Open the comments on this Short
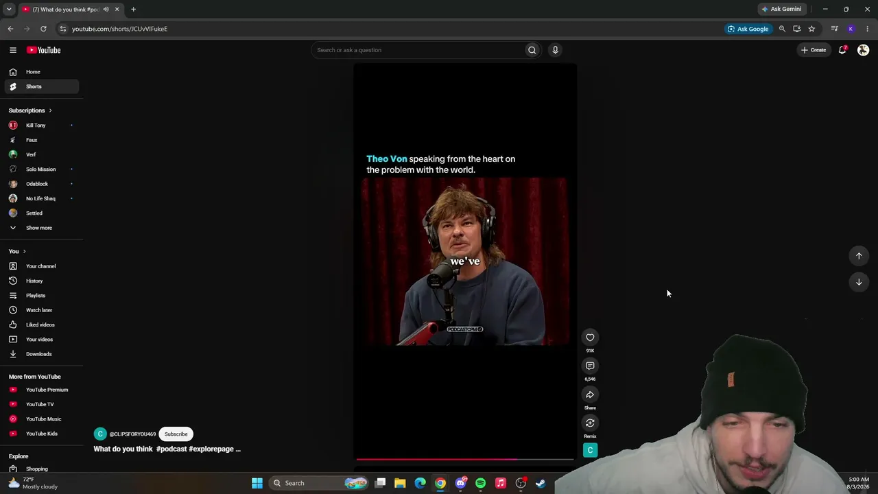878x494 pixels. click(590, 366)
